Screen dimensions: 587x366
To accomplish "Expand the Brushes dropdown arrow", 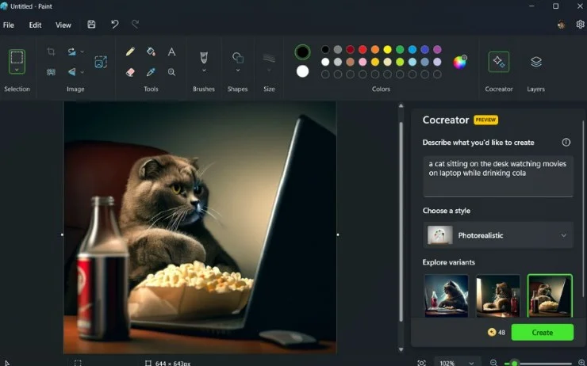I will [x=204, y=71].
